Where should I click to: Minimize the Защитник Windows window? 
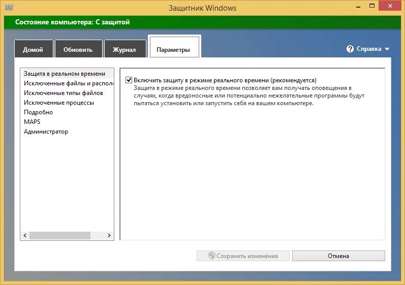(358, 7)
